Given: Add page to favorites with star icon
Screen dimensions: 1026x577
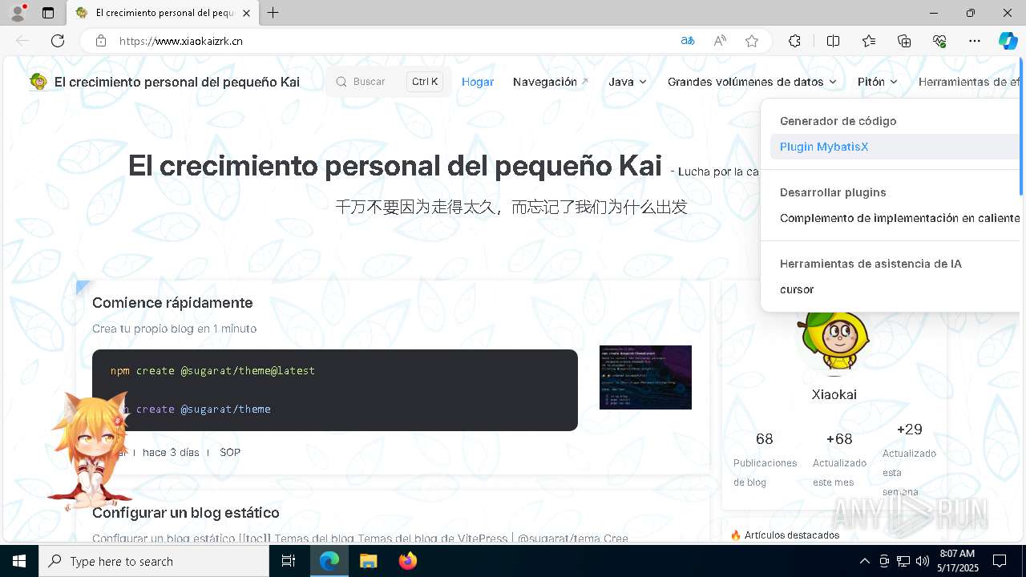Looking at the screenshot, I should pyautogui.click(x=752, y=41).
